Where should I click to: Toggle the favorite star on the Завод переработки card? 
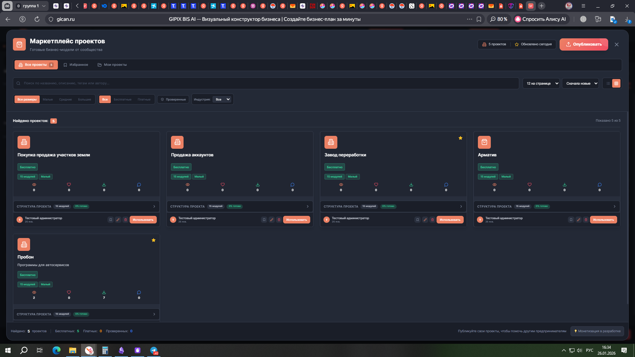[x=460, y=138]
